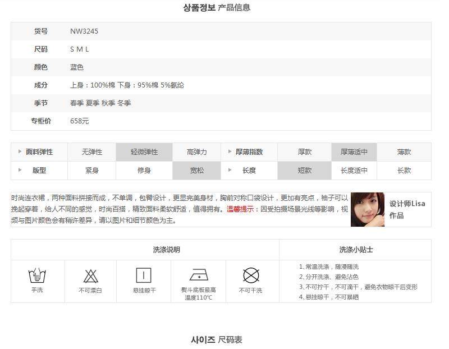Click the hang-dry (悬挂晾干) square icon
This screenshot has width=449, height=349.
[144, 275]
